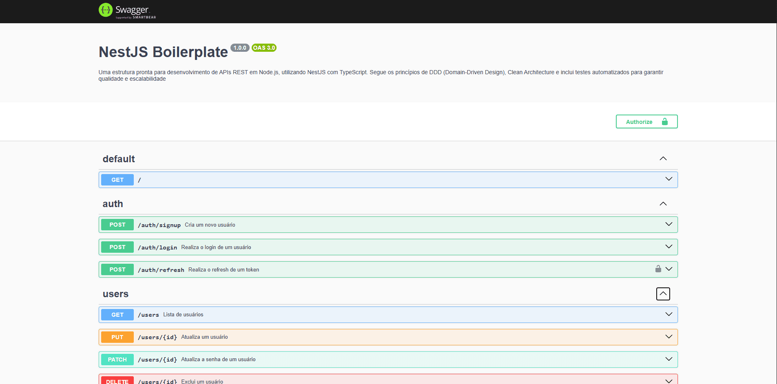Click the Swagger logo icon

coord(105,10)
